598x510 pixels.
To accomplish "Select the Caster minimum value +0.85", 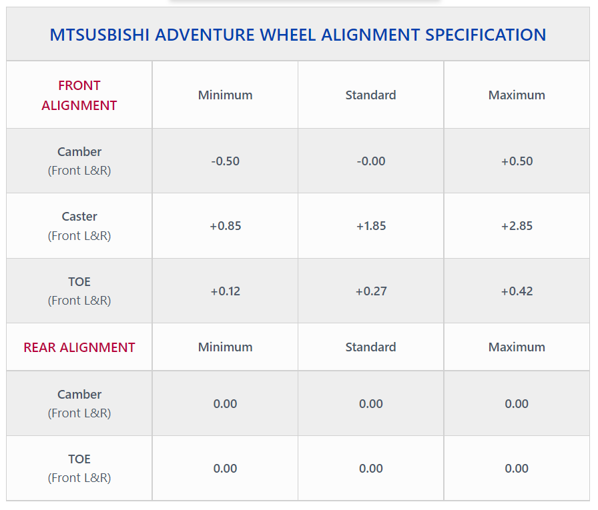I will (225, 226).
